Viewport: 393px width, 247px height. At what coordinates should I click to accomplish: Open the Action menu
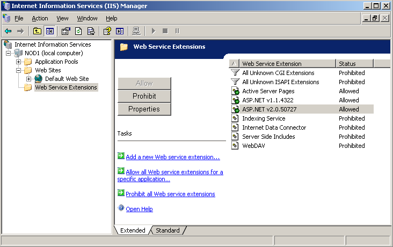pyautogui.click(x=40, y=18)
